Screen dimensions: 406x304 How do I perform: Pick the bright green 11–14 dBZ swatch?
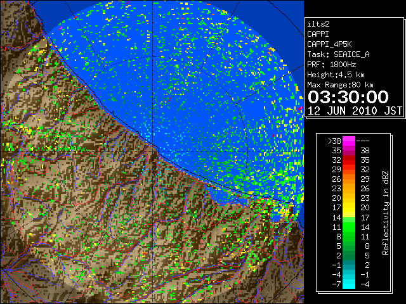349,227
